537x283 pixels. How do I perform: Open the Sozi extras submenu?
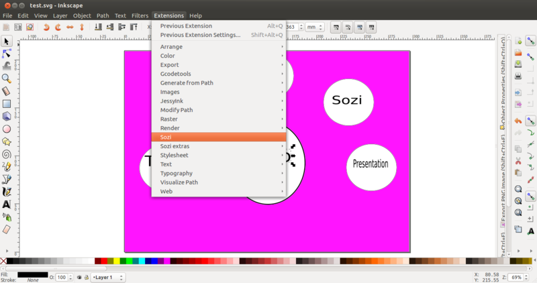point(219,146)
